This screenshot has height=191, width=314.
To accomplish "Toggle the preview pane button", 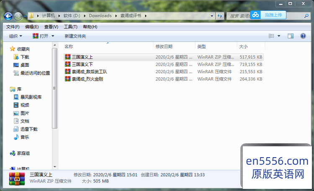I will (291, 36).
